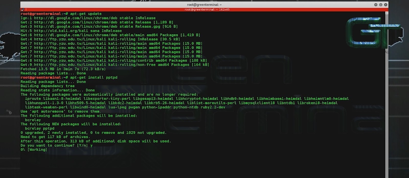409x178 pixels.
Task: Click 'The following additional packages will be installed' line
Action: pyautogui.click(x=79, y=115)
